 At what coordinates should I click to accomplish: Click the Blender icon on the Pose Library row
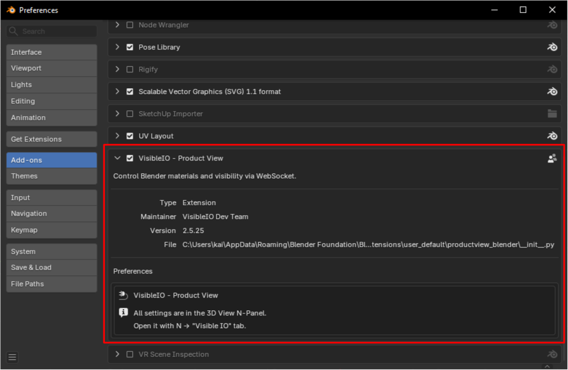[x=552, y=47]
